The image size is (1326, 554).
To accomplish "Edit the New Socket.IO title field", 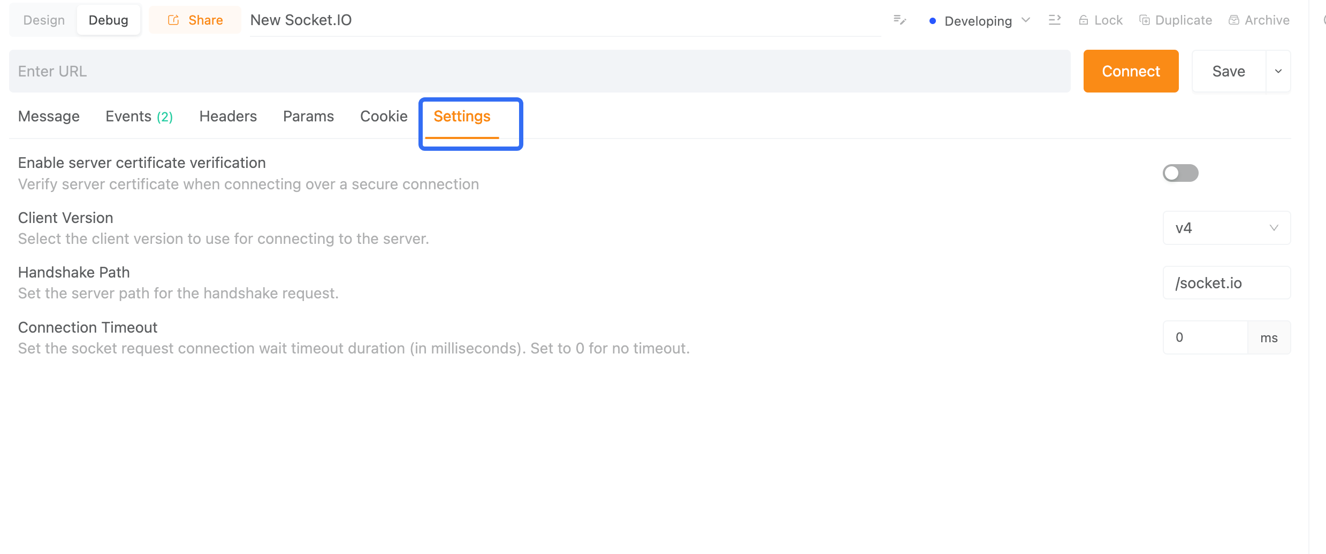I will tap(565, 20).
